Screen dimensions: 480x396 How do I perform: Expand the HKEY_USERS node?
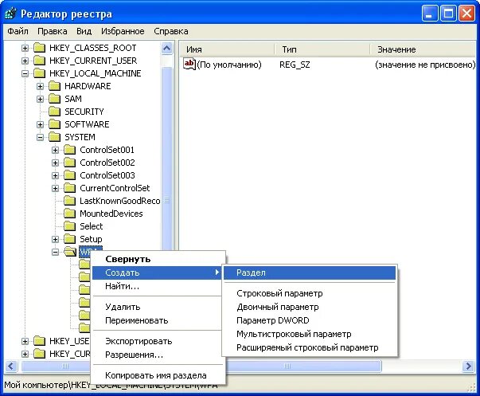click(25, 341)
